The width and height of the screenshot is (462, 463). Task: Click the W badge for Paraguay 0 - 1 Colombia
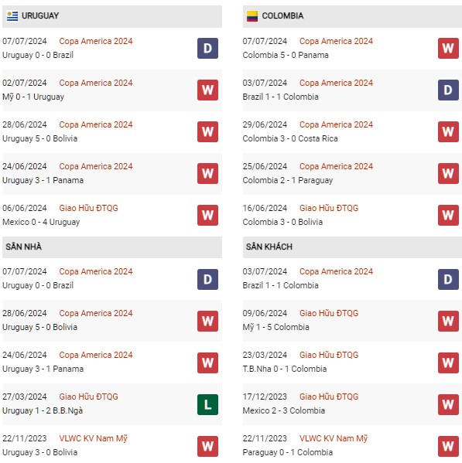tap(448, 446)
